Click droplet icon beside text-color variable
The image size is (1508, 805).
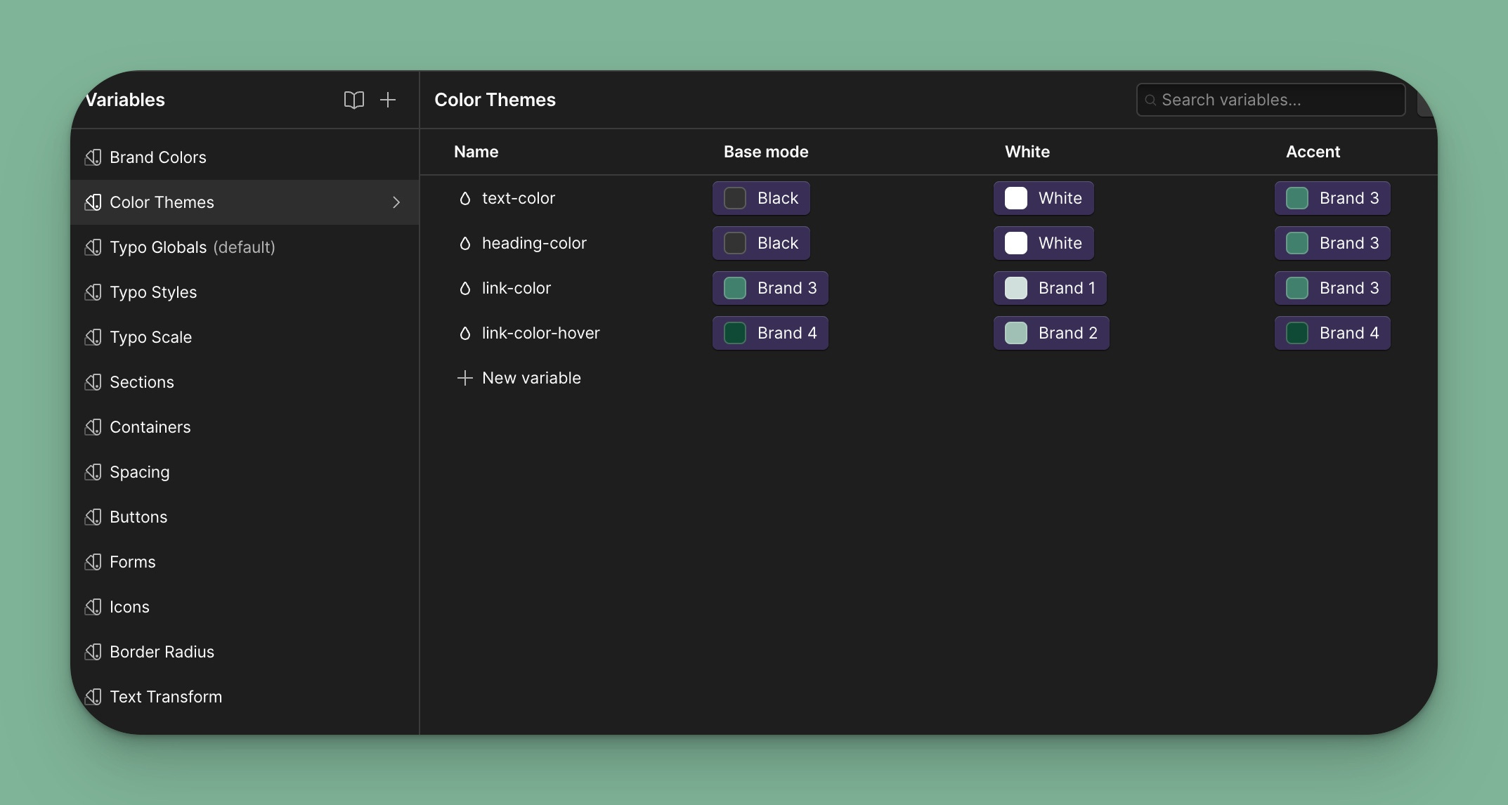[x=464, y=199]
